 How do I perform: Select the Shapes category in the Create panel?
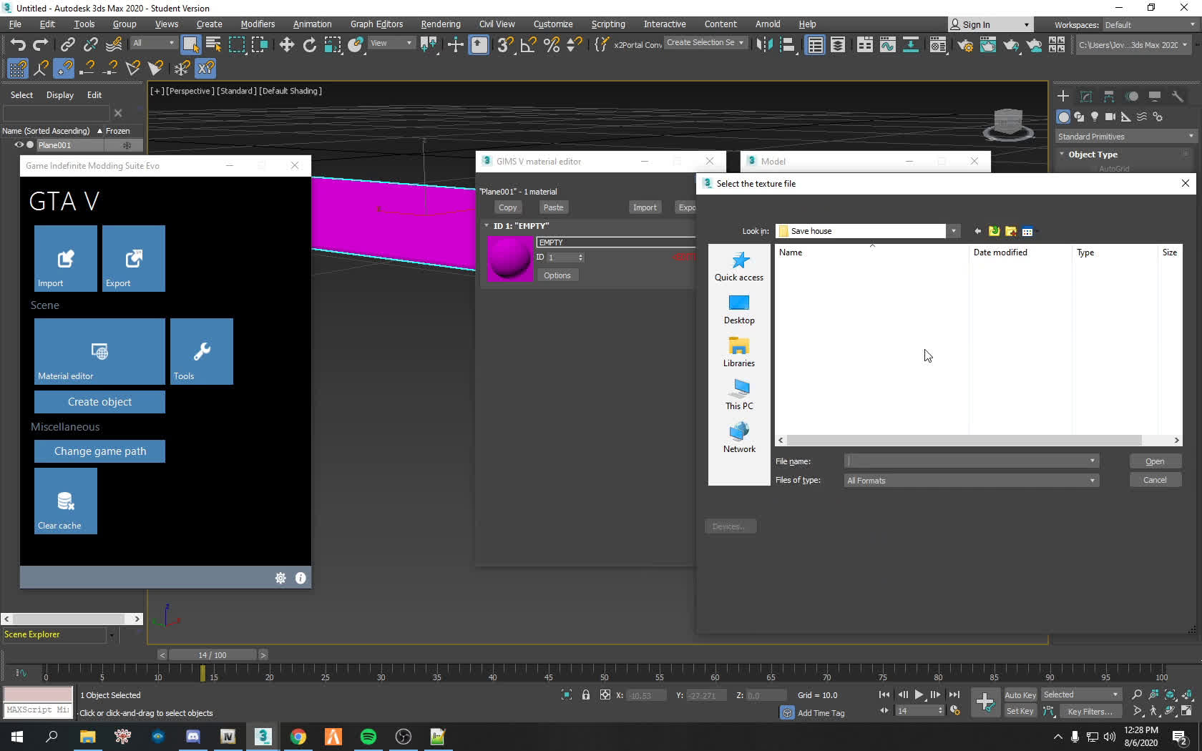(x=1080, y=117)
